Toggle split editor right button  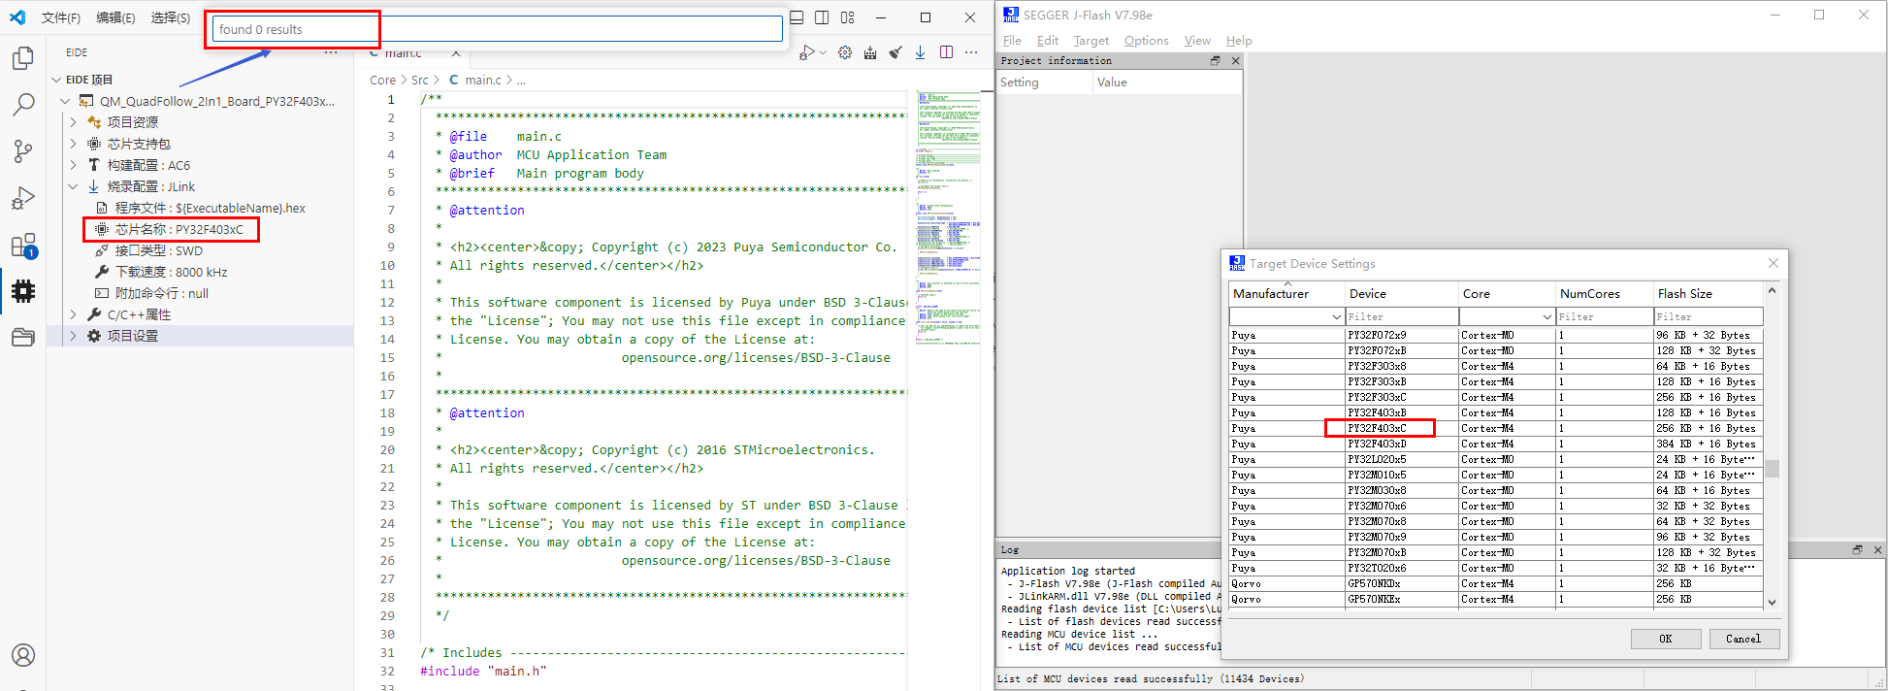(x=946, y=52)
